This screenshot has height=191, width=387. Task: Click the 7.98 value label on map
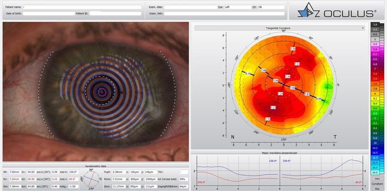[263, 71]
